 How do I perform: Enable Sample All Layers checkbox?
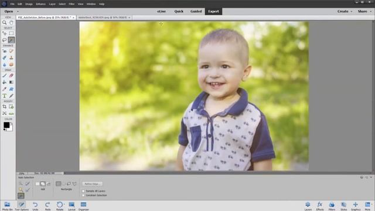pyautogui.click(x=83, y=191)
